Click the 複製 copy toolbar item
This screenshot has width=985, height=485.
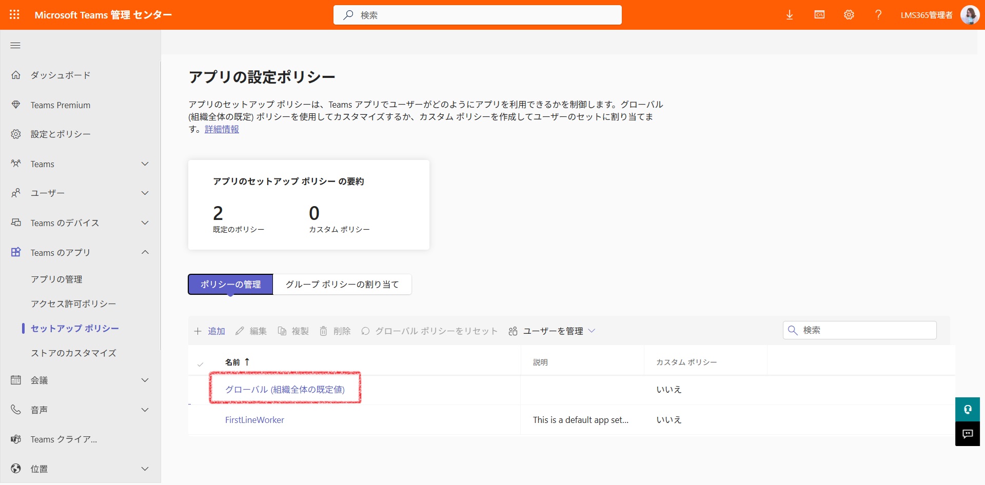pos(293,331)
